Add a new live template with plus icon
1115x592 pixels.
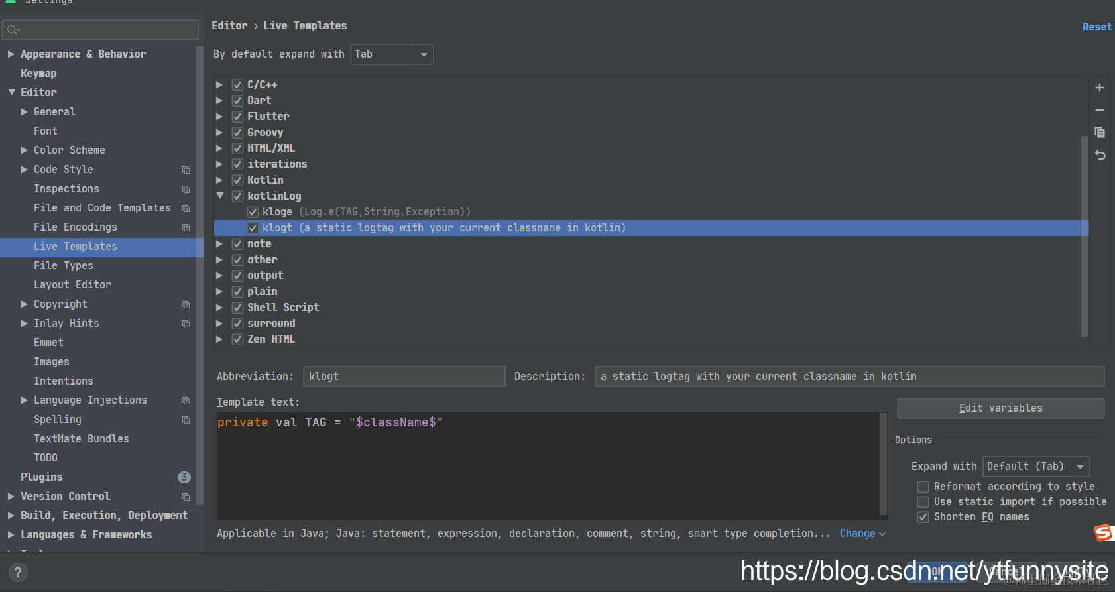coord(1100,88)
